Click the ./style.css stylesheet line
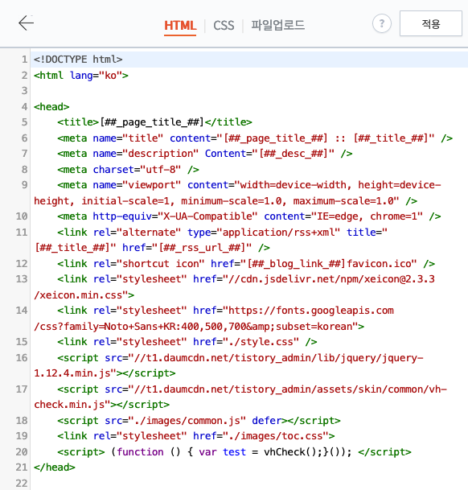This screenshot has width=468, height=490. [x=187, y=342]
